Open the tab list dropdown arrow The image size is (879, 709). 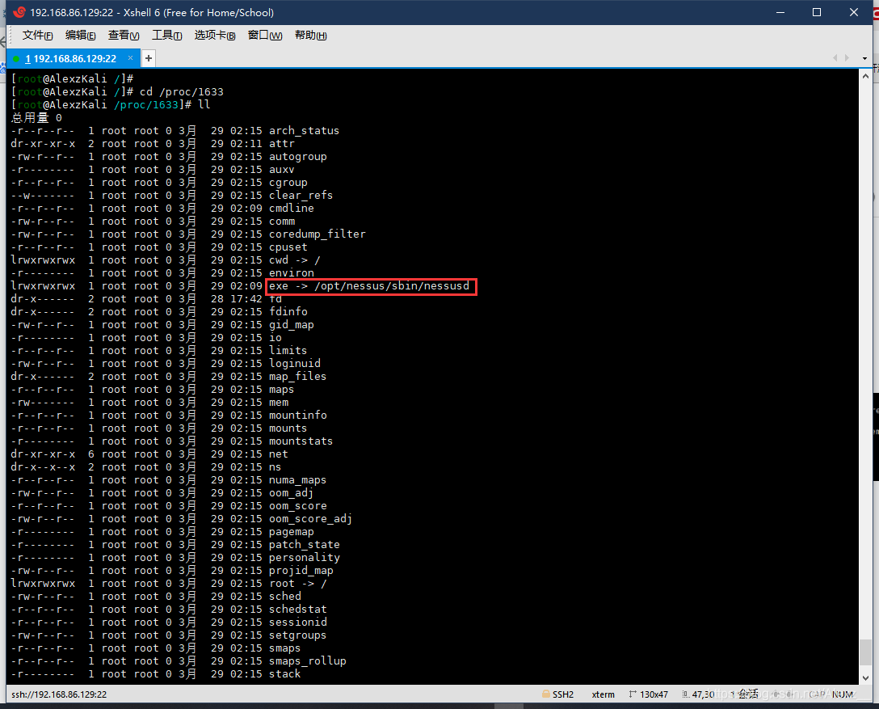[x=865, y=58]
